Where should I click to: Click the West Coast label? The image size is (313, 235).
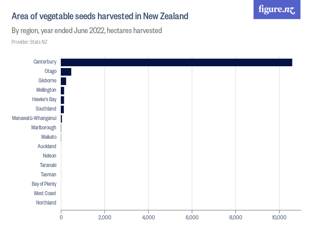[45, 193]
